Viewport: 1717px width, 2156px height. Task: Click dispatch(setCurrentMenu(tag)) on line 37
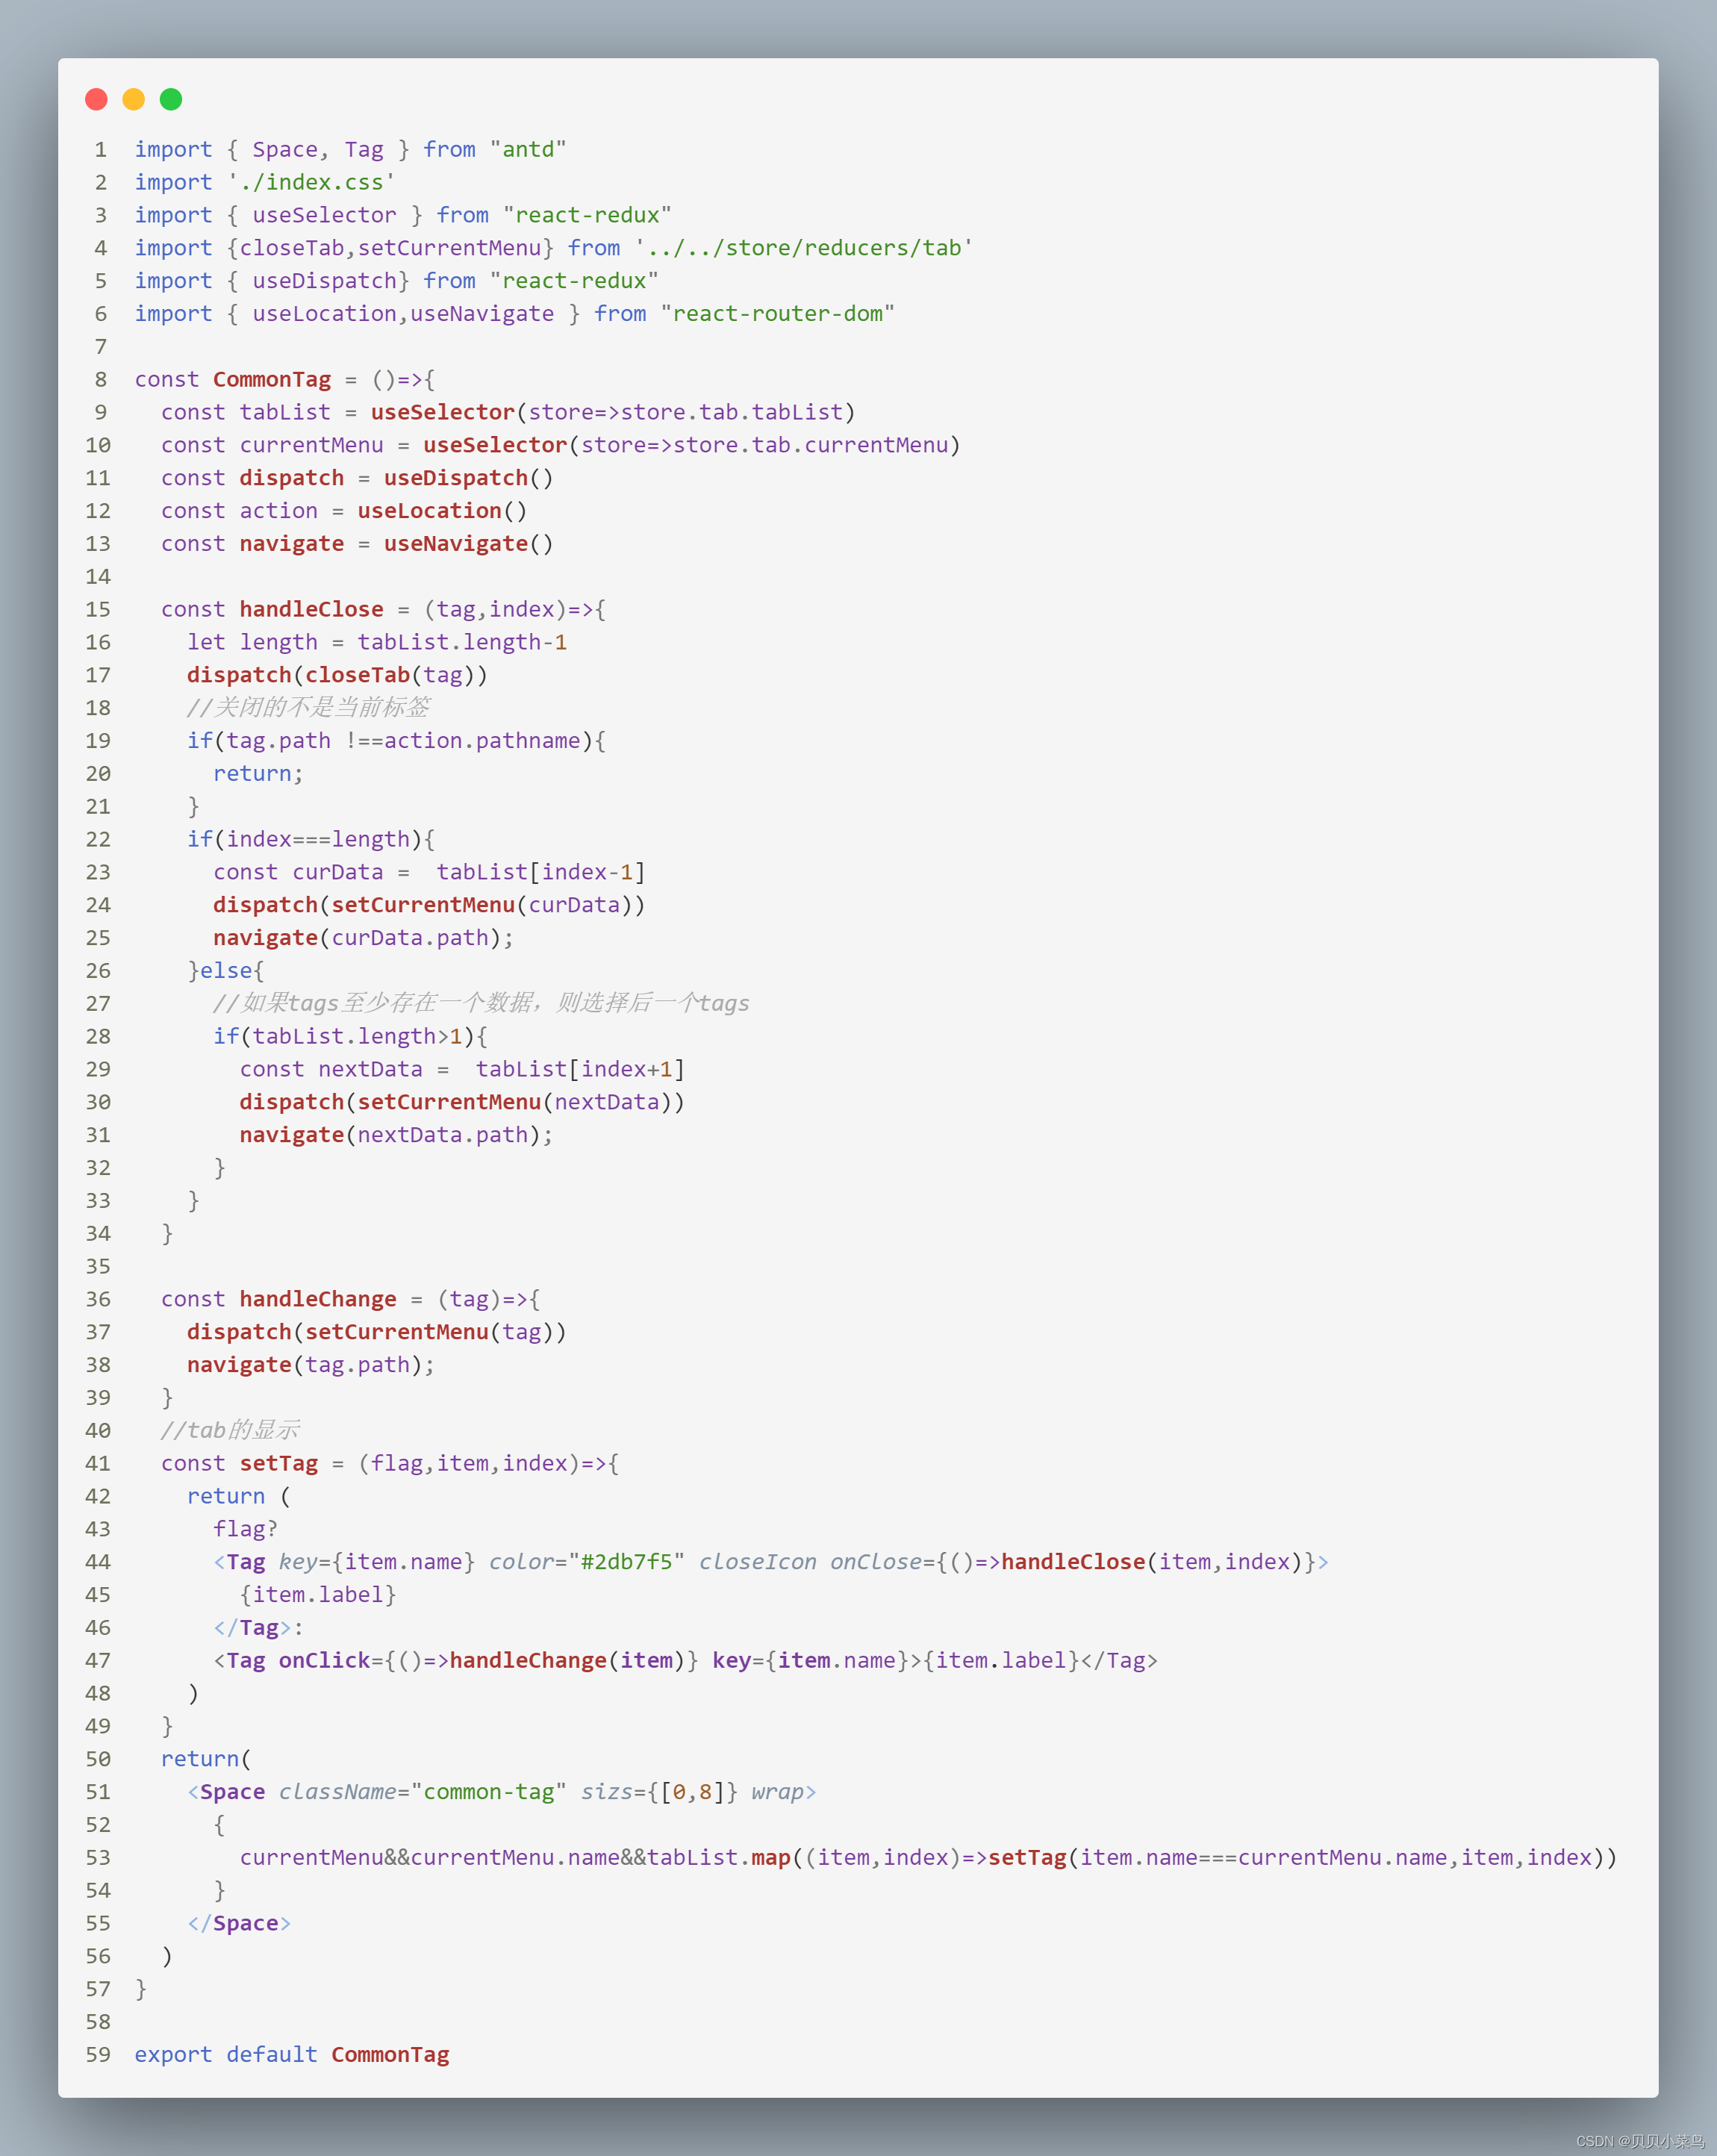pyautogui.click(x=377, y=1332)
